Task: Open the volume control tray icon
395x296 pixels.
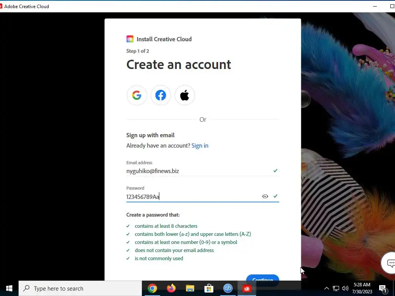Action: coord(345,288)
